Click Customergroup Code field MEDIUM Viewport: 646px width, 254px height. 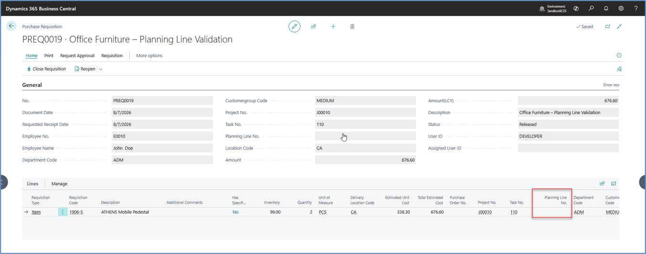pyautogui.click(x=365, y=101)
